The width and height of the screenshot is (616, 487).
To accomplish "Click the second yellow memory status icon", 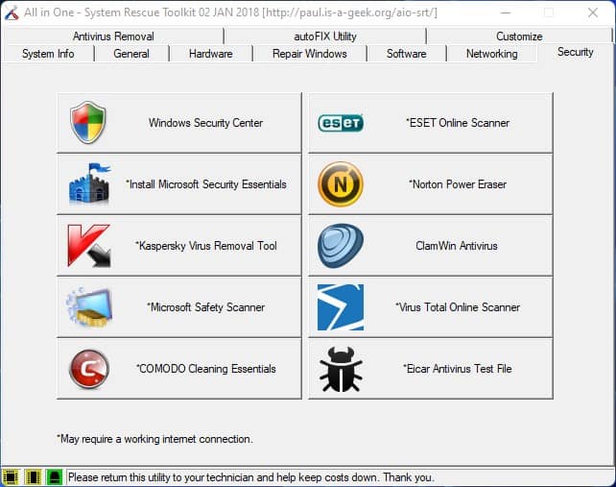I will (x=33, y=477).
